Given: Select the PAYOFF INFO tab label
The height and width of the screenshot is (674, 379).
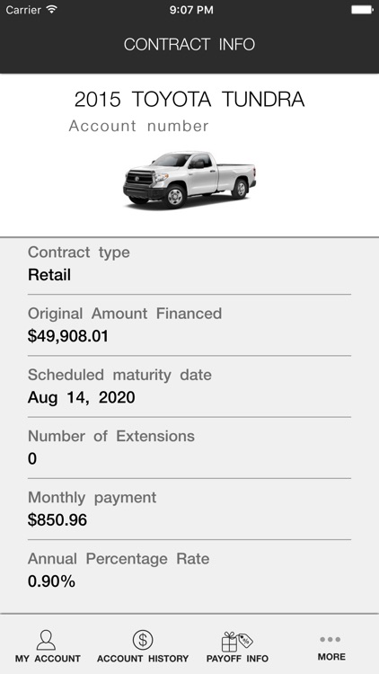Looking at the screenshot, I should pyautogui.click(x=237, y=659).
